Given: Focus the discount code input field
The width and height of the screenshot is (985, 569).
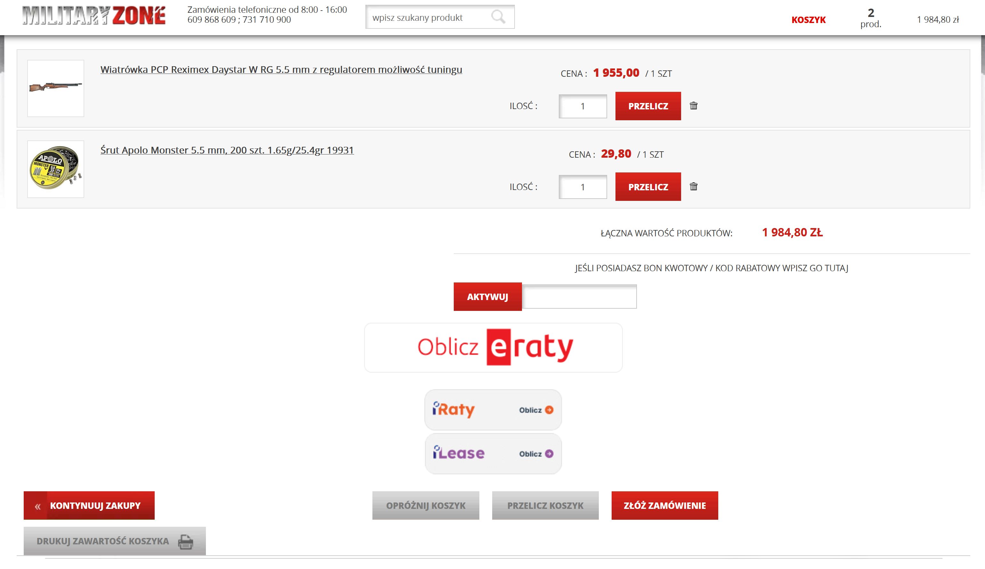Looking at the screenshot, I should 579,297.
